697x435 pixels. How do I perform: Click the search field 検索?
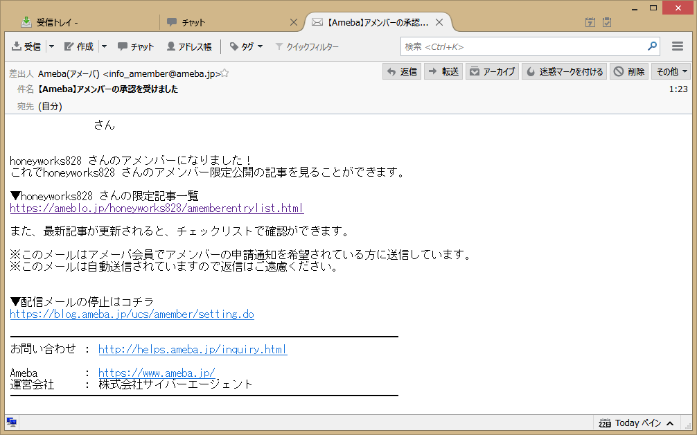tap(523, 46)
